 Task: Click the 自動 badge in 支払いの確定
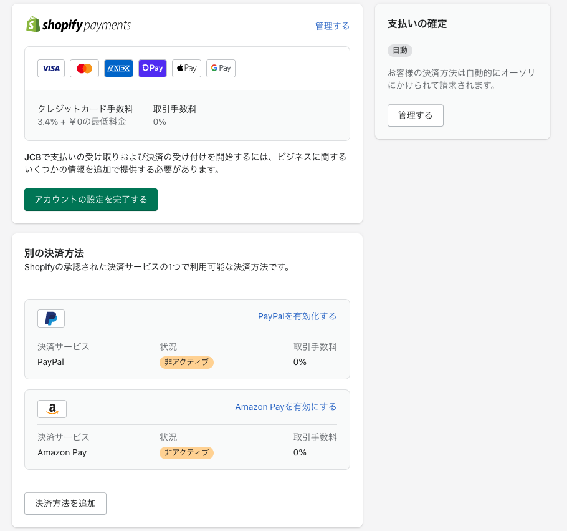400,50
